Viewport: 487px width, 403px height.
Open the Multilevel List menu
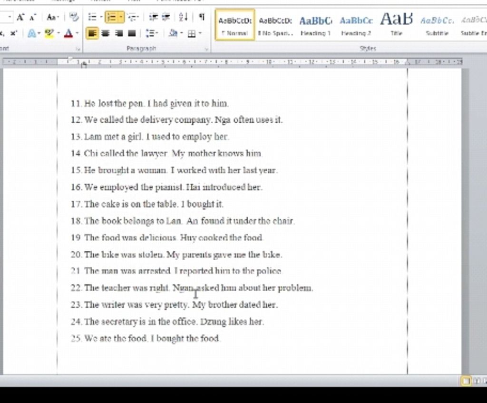(x=133, y=17)
